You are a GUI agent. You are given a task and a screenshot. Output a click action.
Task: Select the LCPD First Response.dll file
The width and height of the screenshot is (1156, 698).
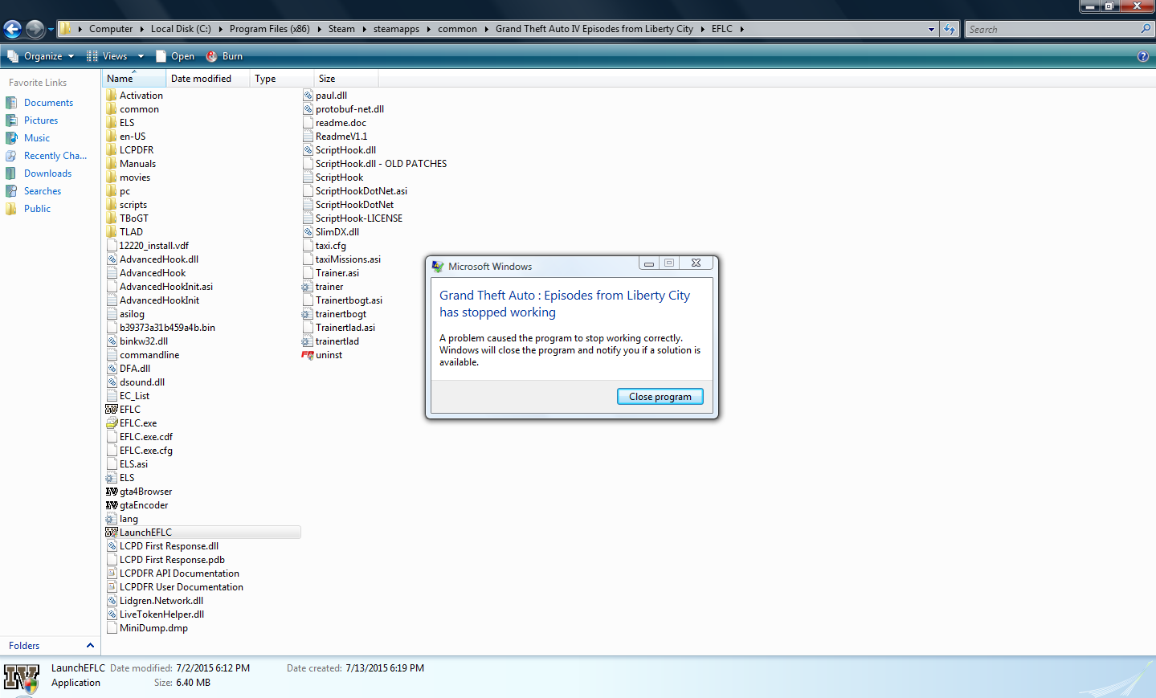pos(169,546)
